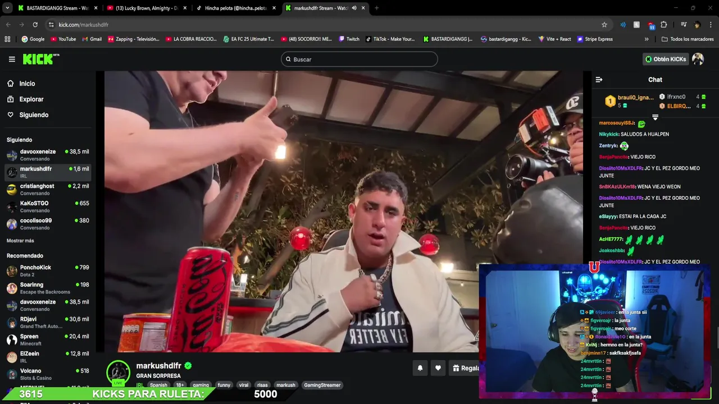This screenshot has width=719, height=404.
Task: Open Soarinng recommended channel
Action: coord(48,288)
